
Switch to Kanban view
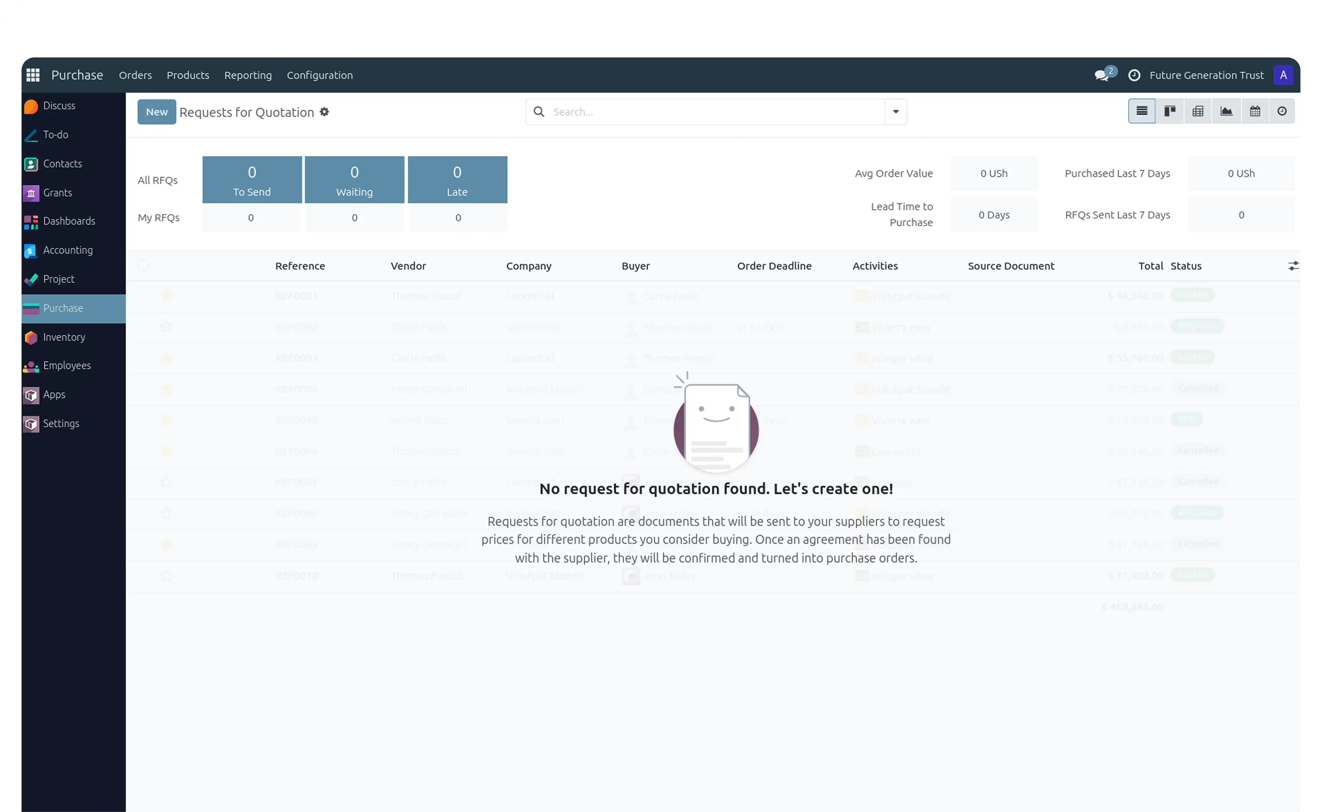coord(1170,111)
